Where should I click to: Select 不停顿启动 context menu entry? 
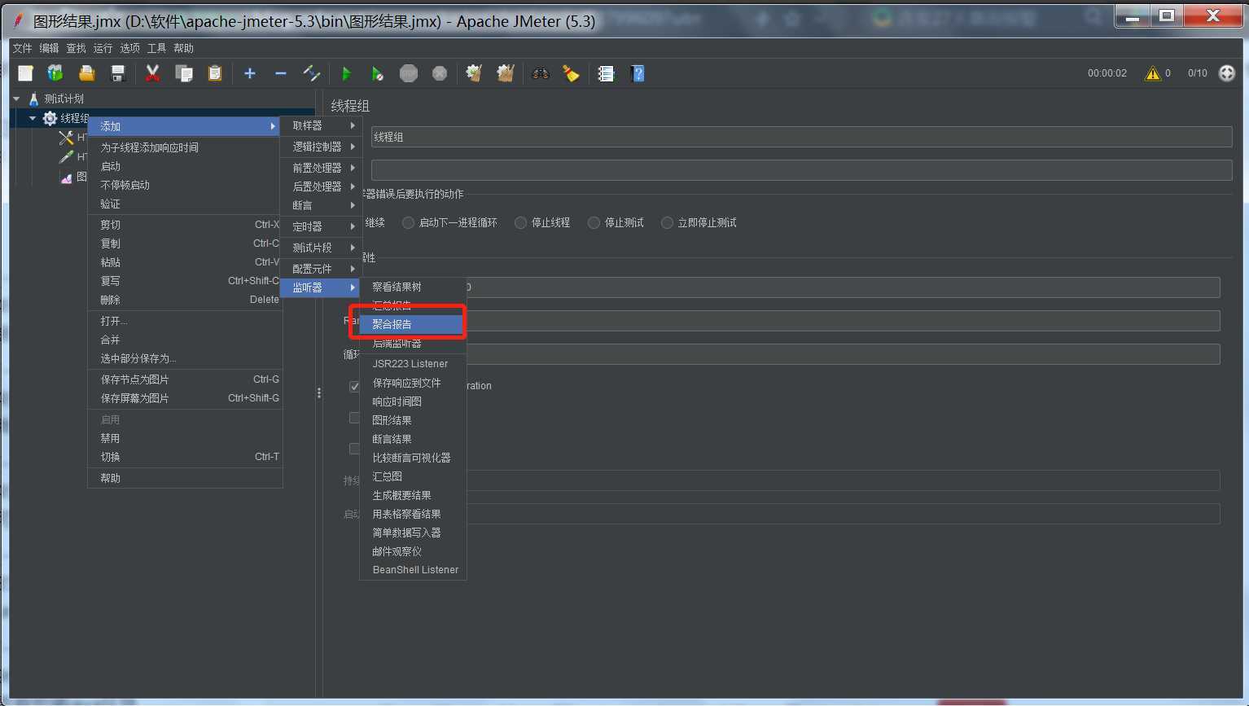[x=185, y=185]
